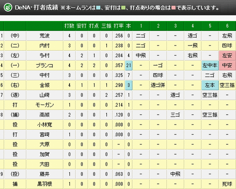Click player name 中村
Screen dimensions: 236x189
tap(45, 75)
